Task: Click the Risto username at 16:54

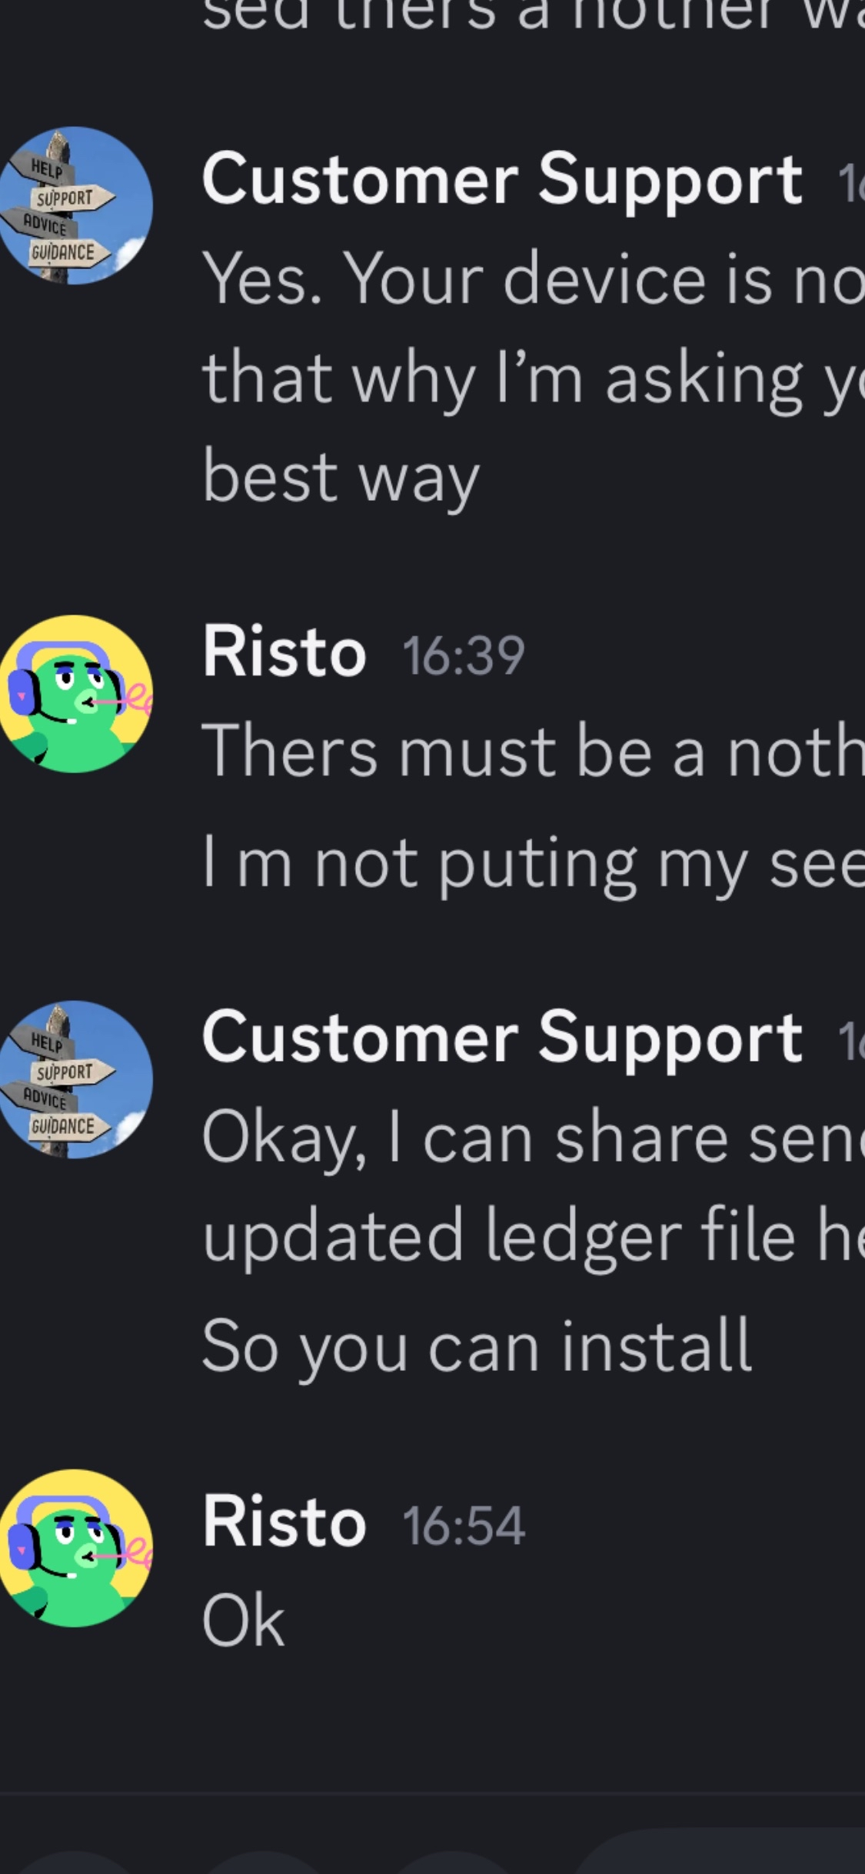Action: (x=284, y=1522)
